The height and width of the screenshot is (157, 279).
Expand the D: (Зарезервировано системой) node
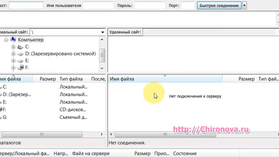click(14, 54)
